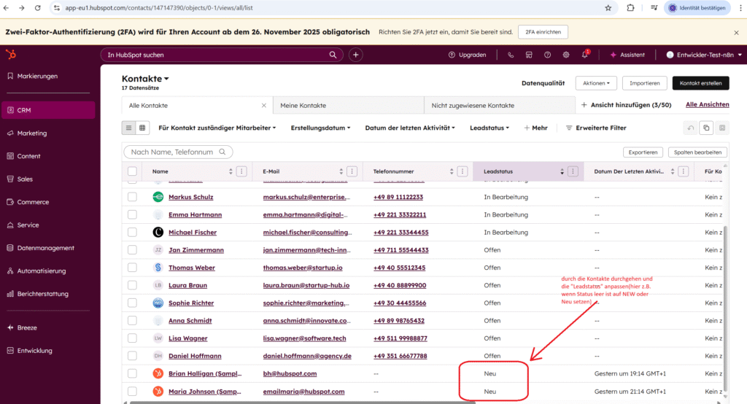Open the settings gear icon
Screen dimensions: 747x404
point(566,55)
